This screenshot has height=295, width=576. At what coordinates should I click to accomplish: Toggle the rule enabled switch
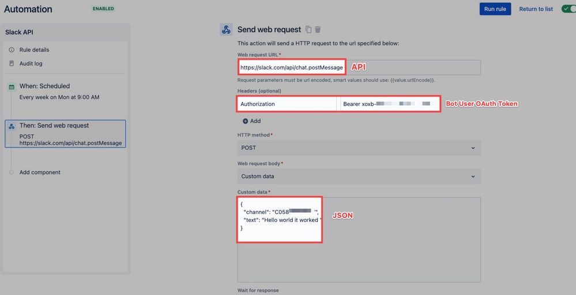tap(569, 9)
